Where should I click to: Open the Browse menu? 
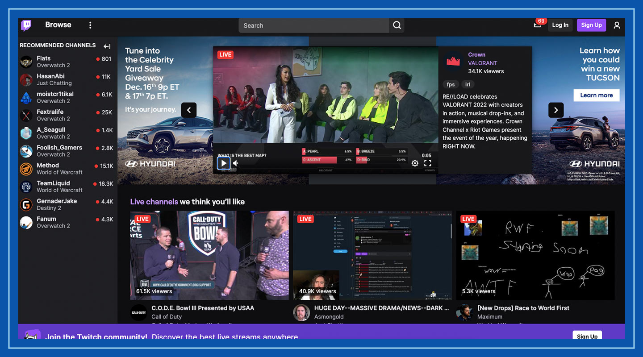pos(58,25)
